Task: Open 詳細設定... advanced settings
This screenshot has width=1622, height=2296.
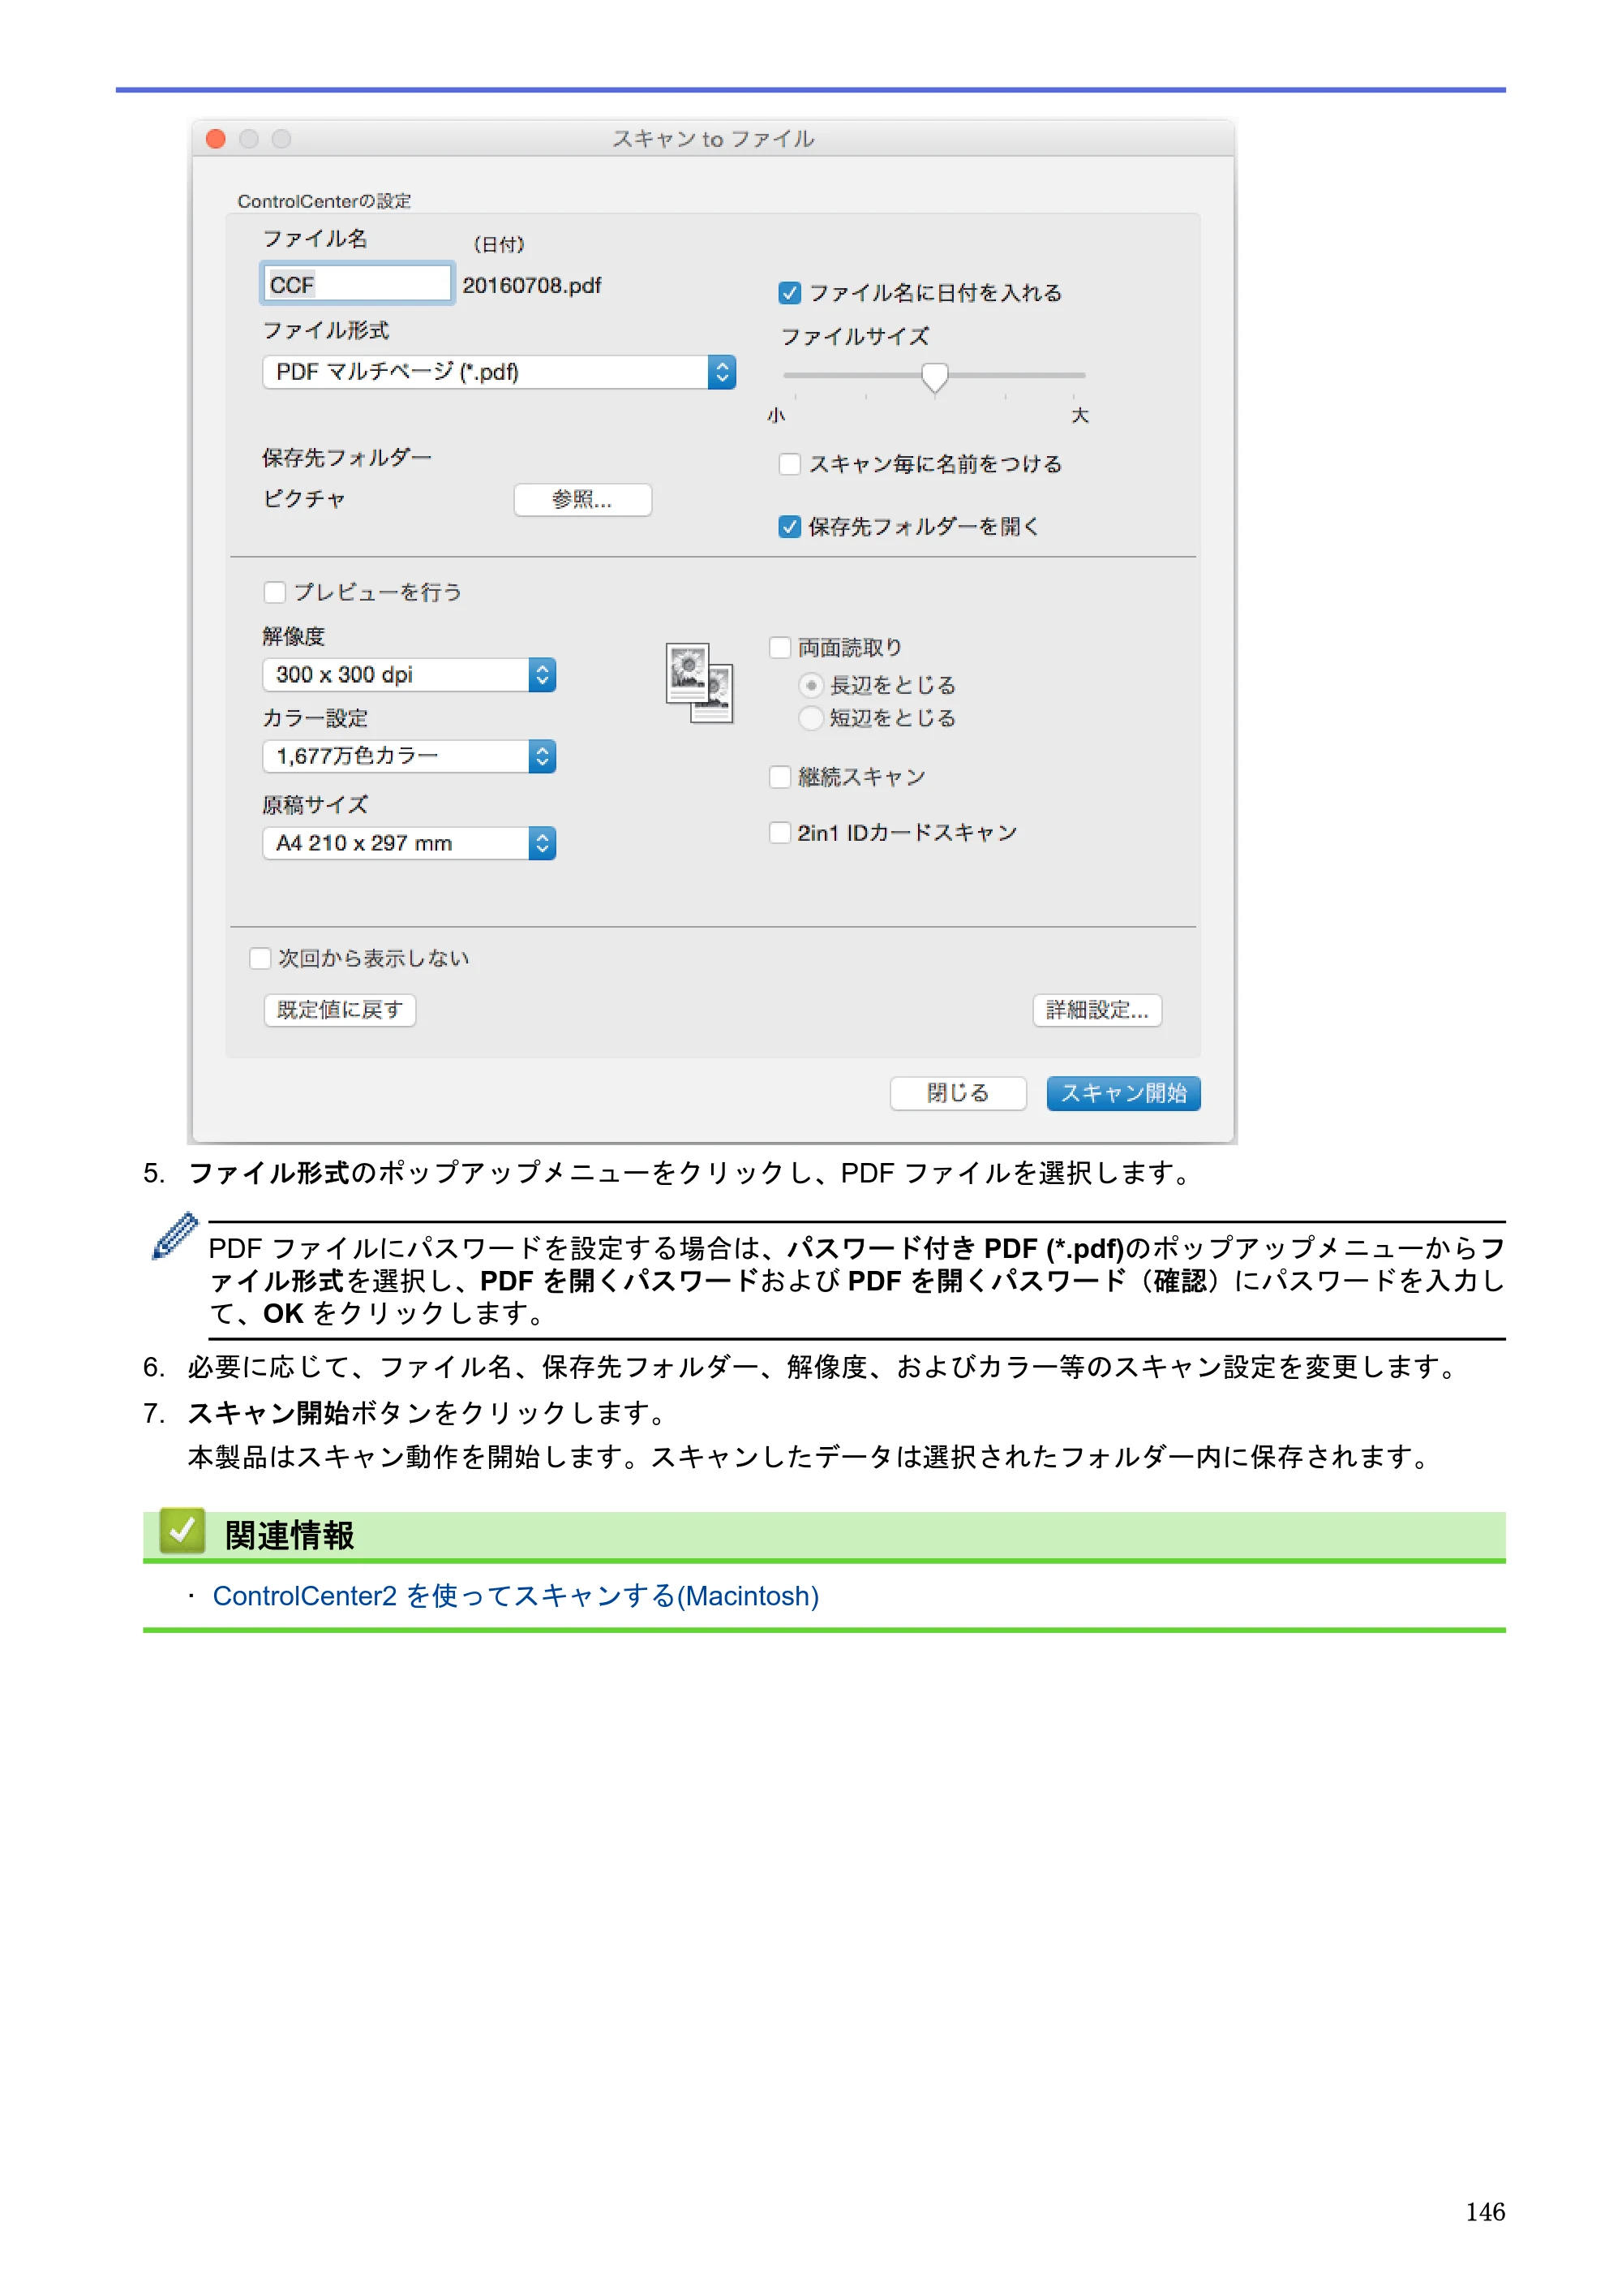Action: 1096,1010
